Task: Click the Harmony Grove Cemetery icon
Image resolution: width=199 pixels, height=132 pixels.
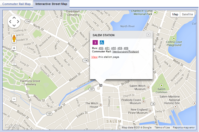Action: (30, 77)
